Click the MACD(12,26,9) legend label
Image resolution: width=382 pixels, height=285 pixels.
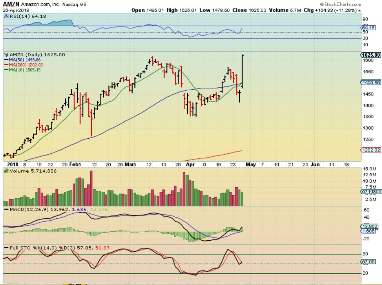pos(29,209)
